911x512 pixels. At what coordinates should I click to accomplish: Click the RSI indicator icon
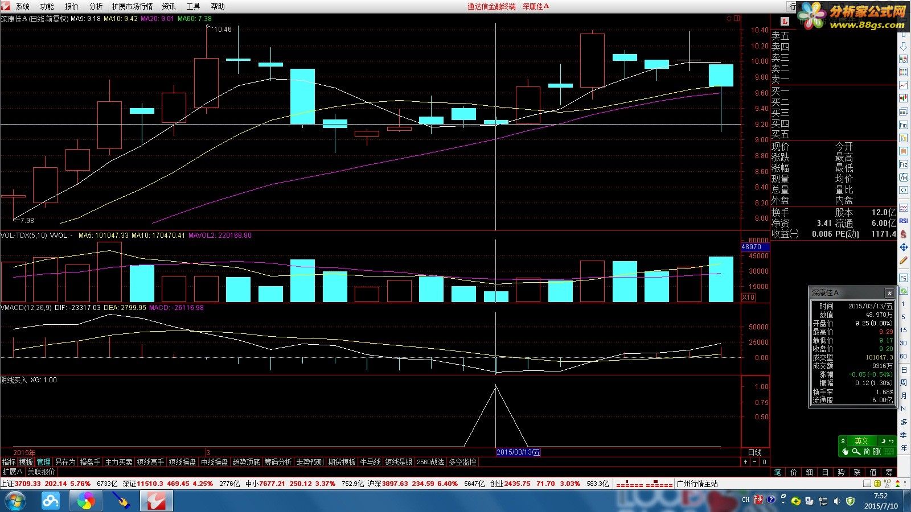tap(904, 221)
